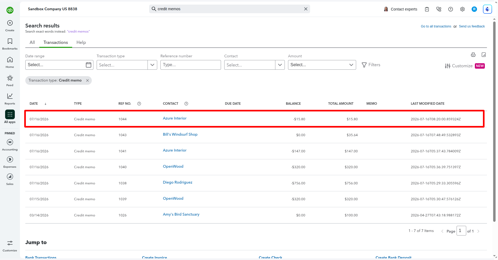Open the settings gear icon
The image size is (498, 260).
462,9
